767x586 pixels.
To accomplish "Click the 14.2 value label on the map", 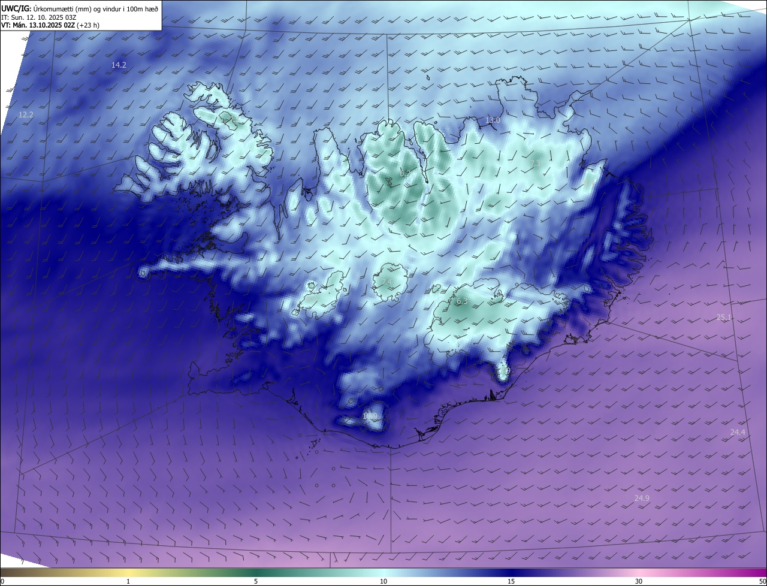I will click(119, 65).
